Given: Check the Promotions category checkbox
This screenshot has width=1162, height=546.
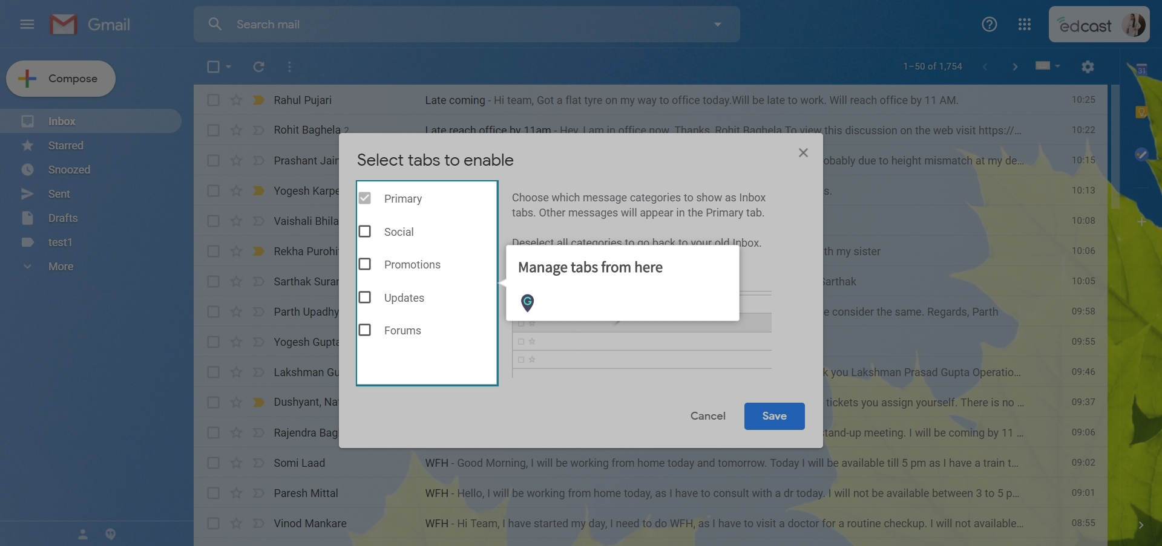Looking at the screenshot, I should tap(365, 264).
